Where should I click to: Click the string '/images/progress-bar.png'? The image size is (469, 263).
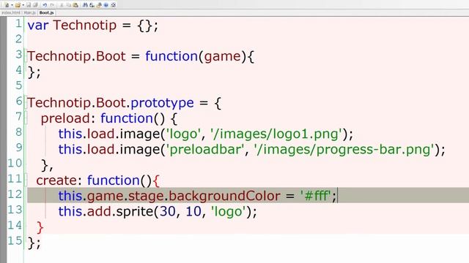point(344,150)
